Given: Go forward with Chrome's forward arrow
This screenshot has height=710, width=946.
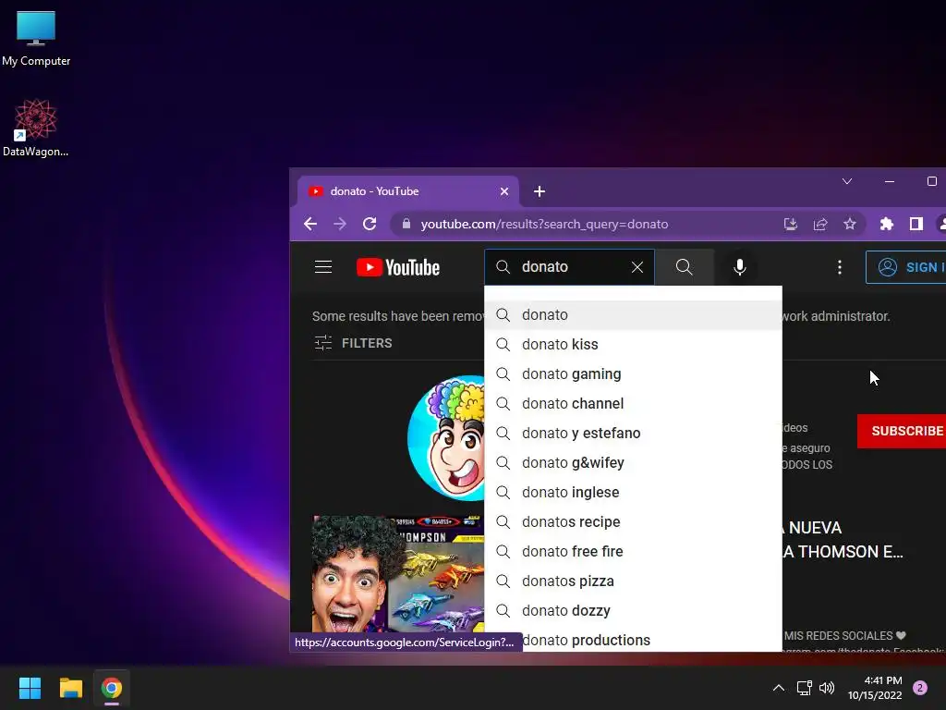Looking at the screenshot, I should [340, 224].
